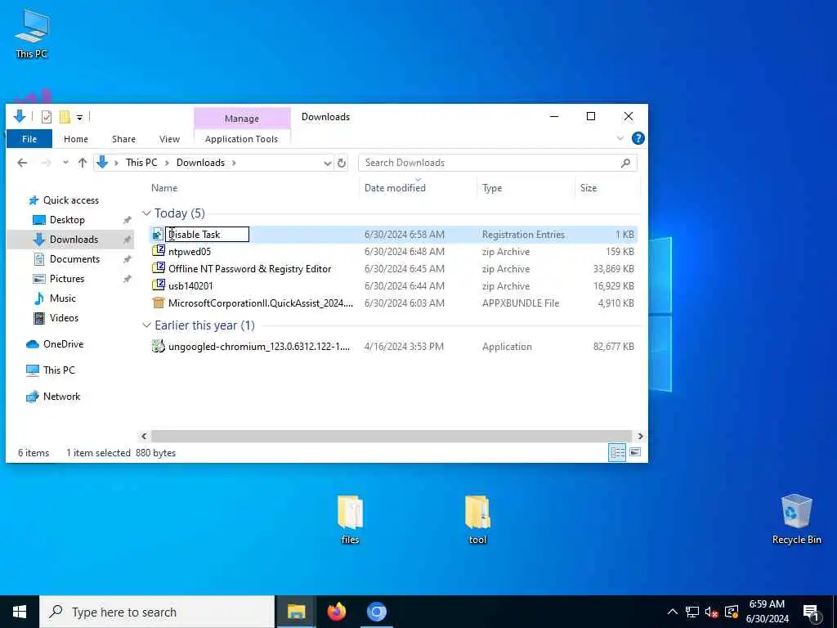837x628 pixels.
Task: Go up one folder level
Action: [x=83, y=163]
